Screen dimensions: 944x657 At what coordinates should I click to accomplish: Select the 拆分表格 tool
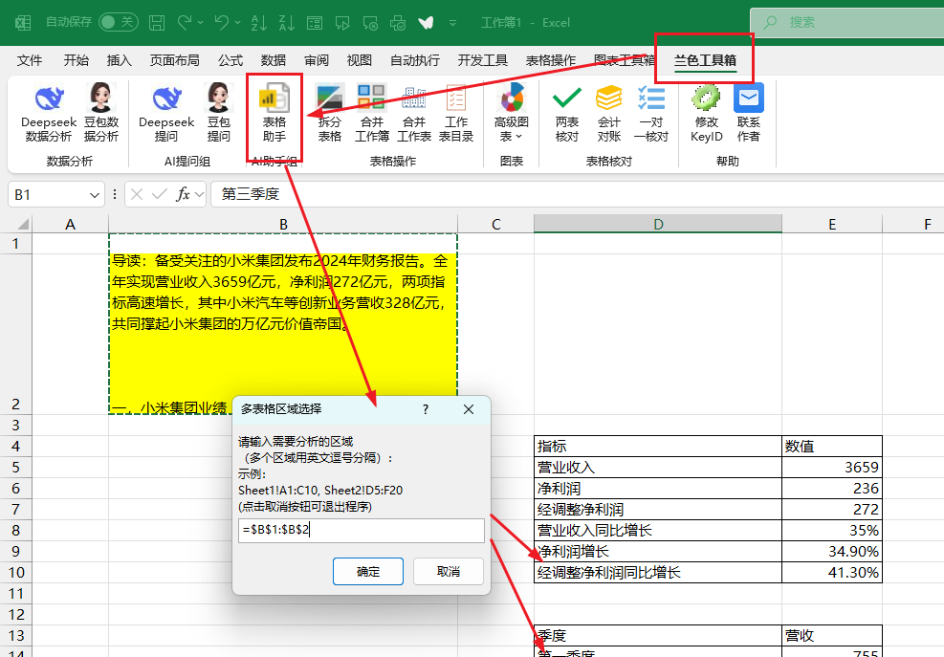(x=330, y=113)
